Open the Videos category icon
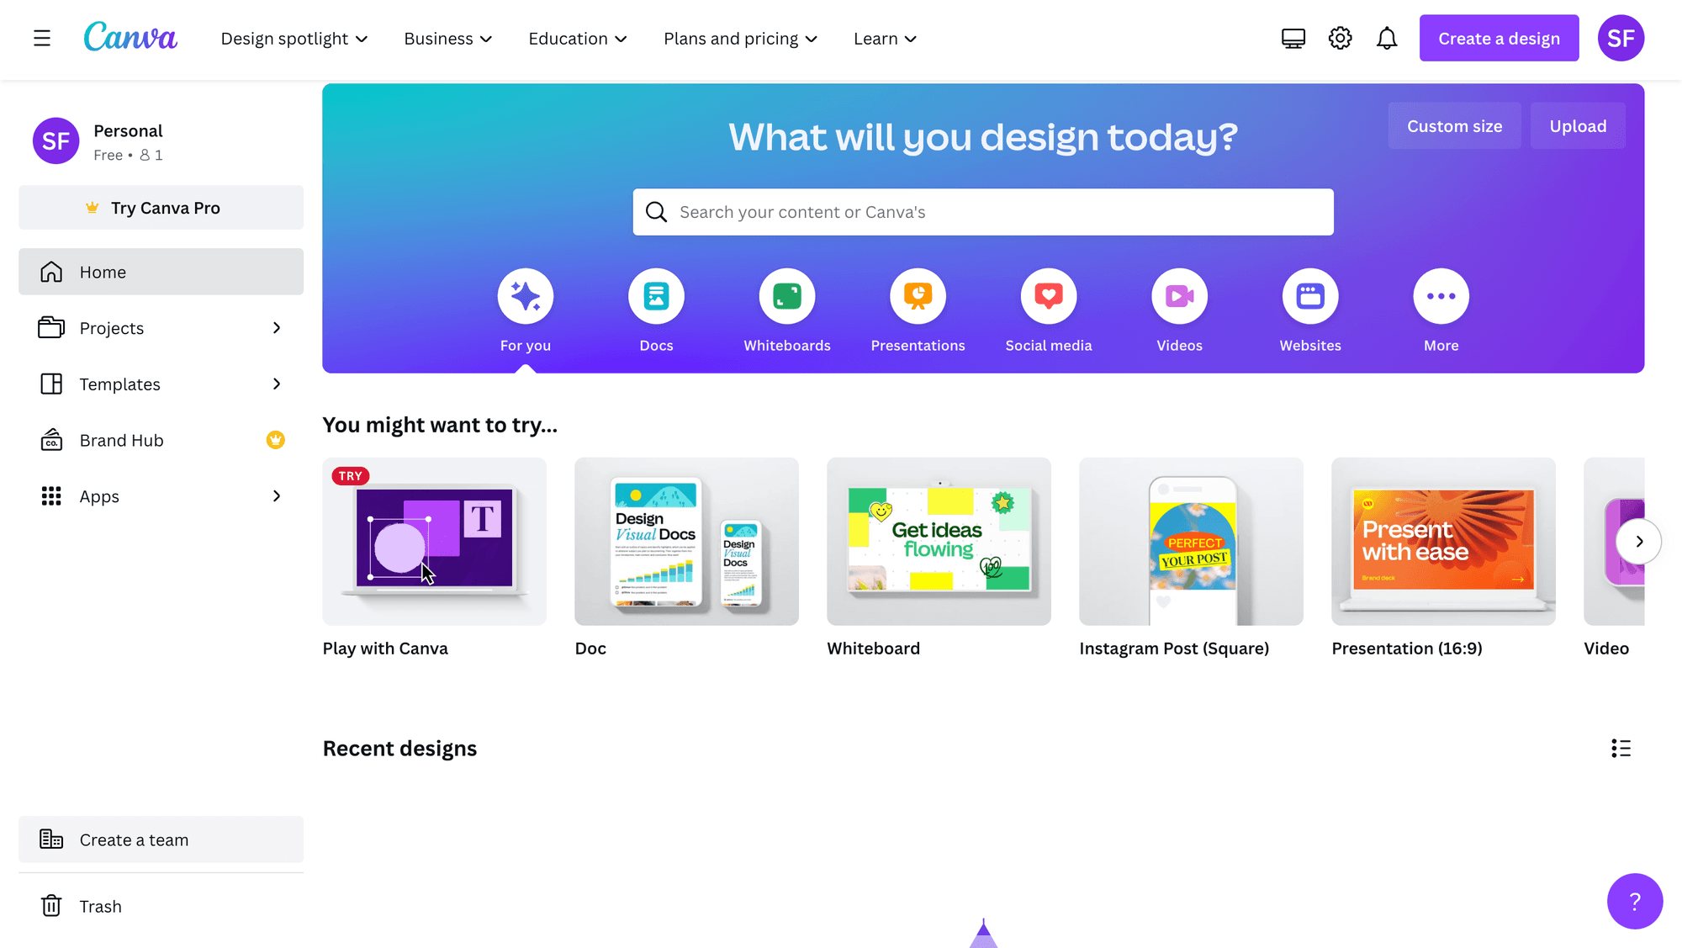 tap(1179, 296)
